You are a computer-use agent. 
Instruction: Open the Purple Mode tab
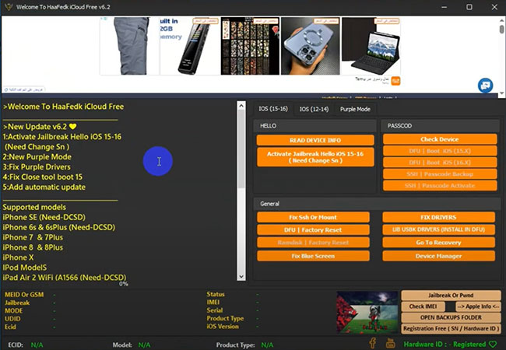pyautogui.click(x=355, y=109)
